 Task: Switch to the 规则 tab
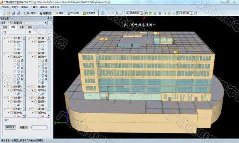click(x=5, y=27)
